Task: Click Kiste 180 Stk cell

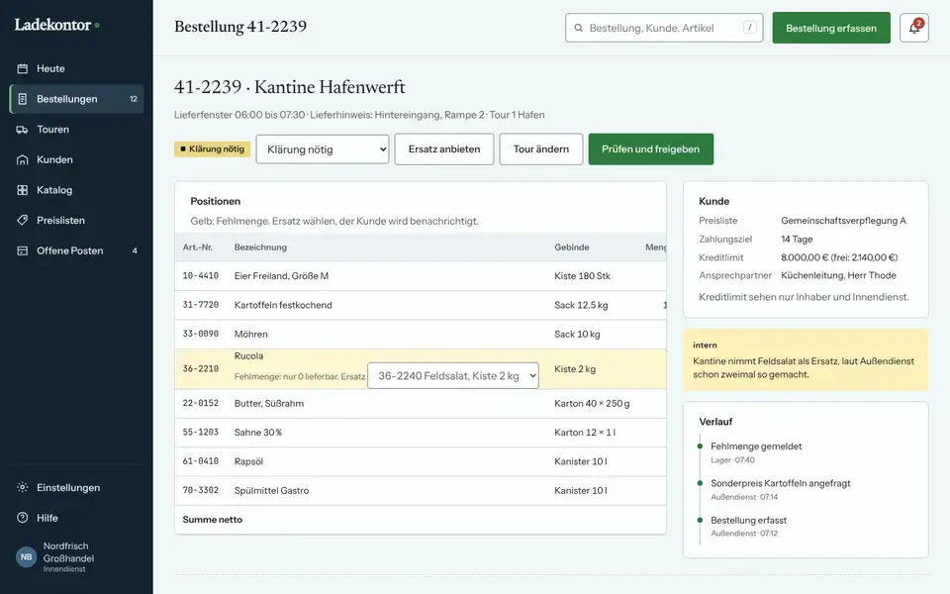Action: (582, 276)
